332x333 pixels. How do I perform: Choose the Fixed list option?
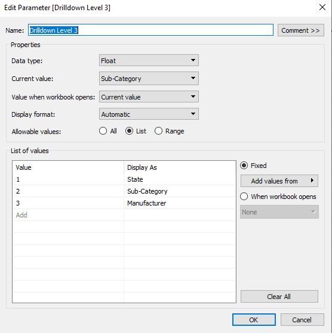click(x=253, y=166)
